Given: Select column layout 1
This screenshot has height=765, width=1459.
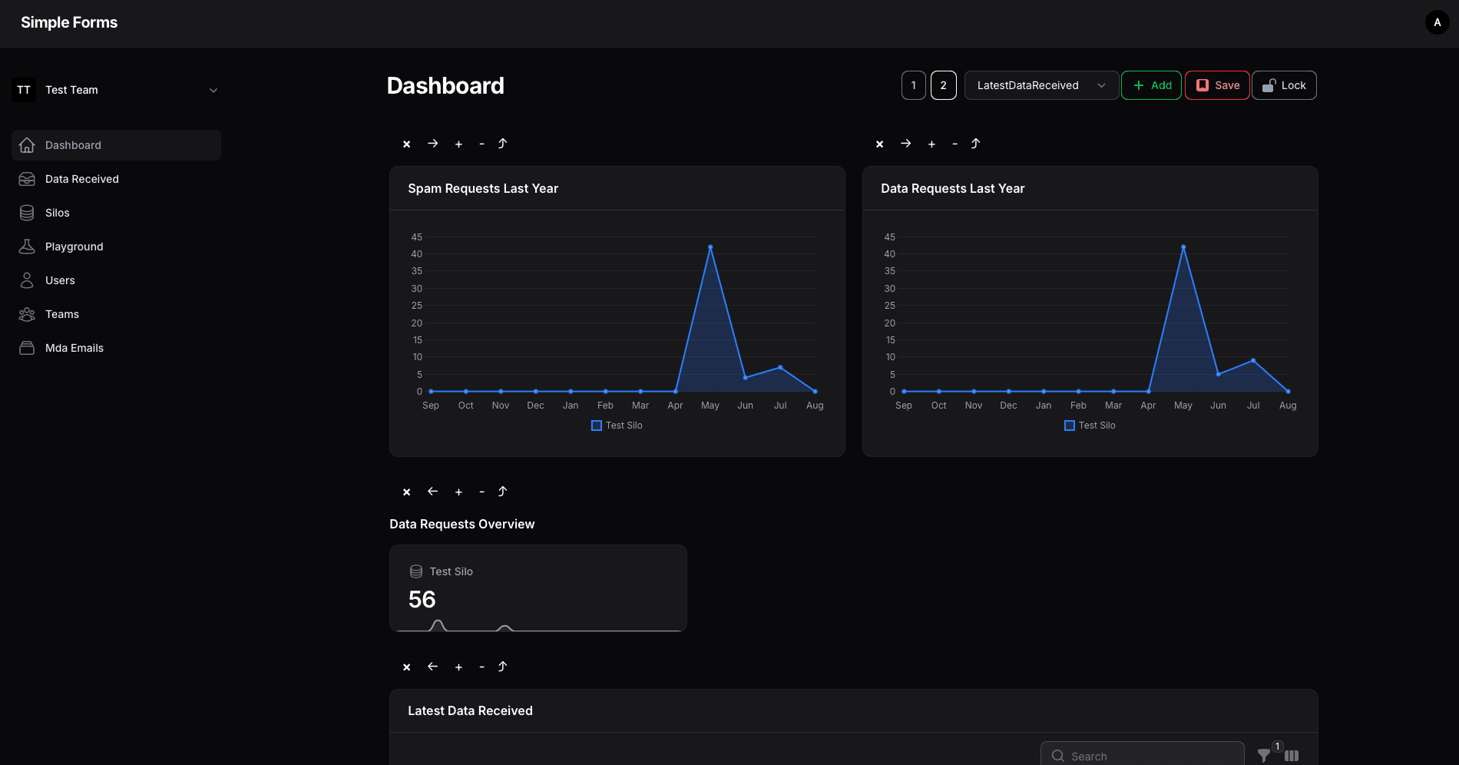Looking at the screenshot, I should [913, 85].
